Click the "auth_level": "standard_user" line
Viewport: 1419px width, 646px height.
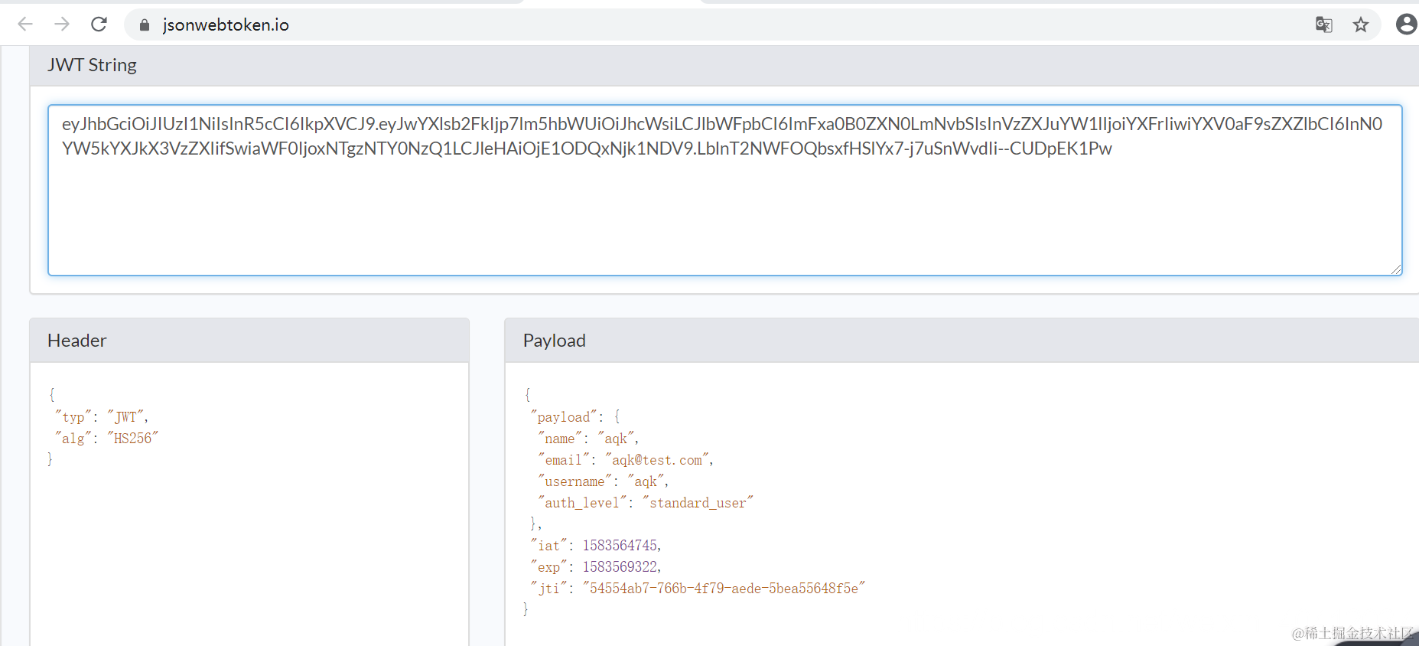[646, 503]
